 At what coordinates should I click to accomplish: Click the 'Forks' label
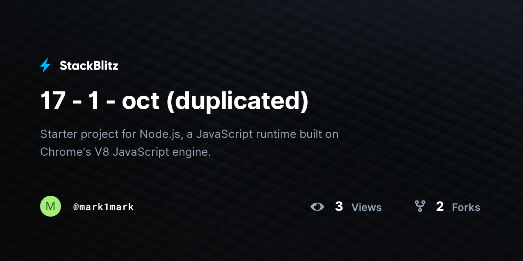click(x=466, y=207)
